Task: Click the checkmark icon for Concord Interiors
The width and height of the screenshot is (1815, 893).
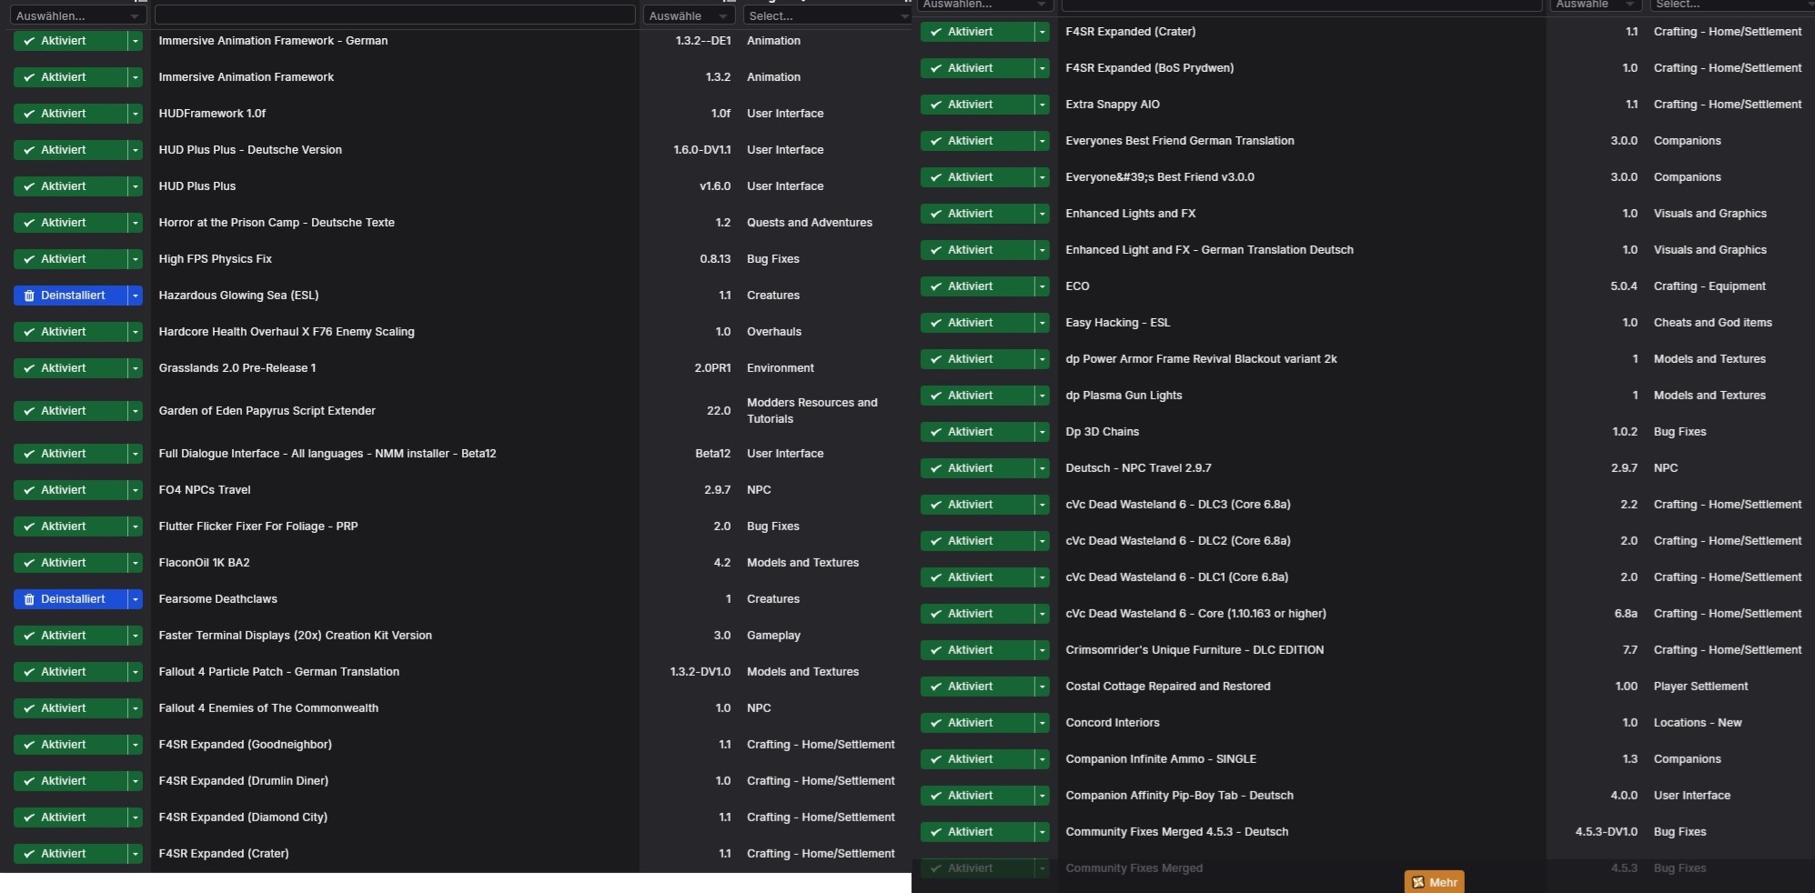Action: (x=936, y=723)
